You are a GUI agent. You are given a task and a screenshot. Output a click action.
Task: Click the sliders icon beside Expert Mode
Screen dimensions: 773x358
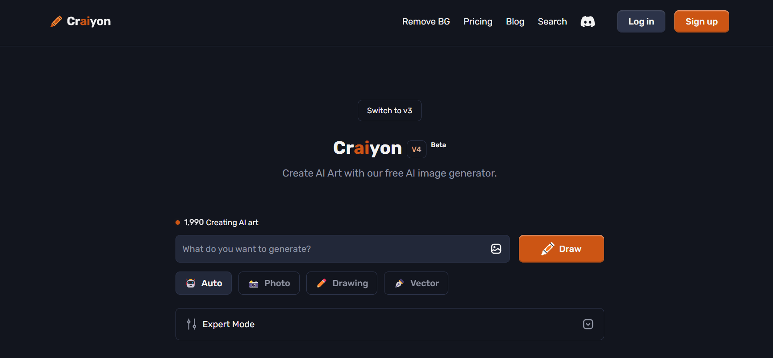(192, 324)
